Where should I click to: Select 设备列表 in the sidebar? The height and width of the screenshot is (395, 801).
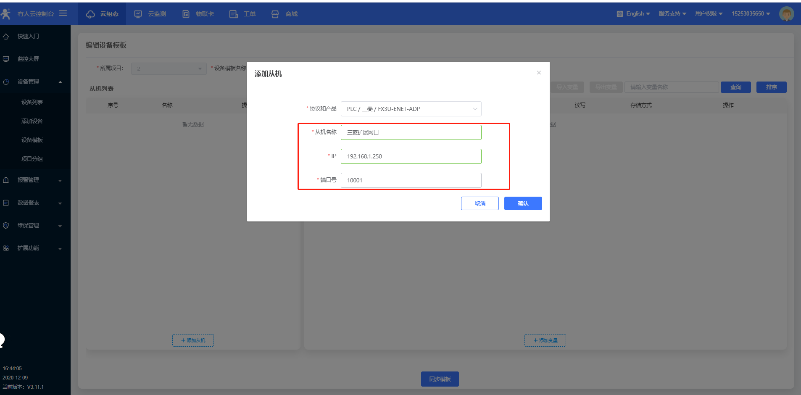click(32, 102)
